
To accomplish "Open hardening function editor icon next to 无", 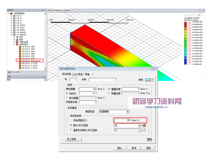I will click(x=144, y=125).
